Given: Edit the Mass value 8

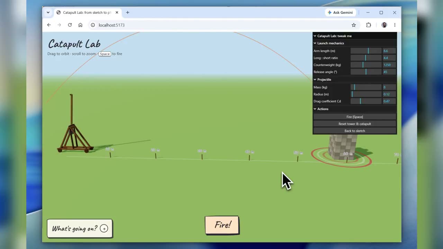Looking at the screenshot, I should (389, 87).
